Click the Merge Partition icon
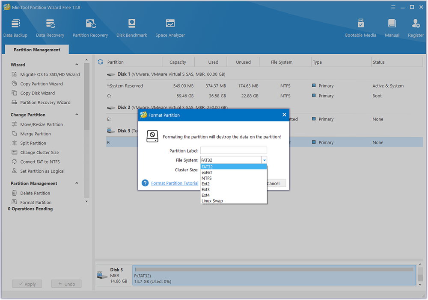This screenshot has height=300, width=428. (x=14, y=133)
